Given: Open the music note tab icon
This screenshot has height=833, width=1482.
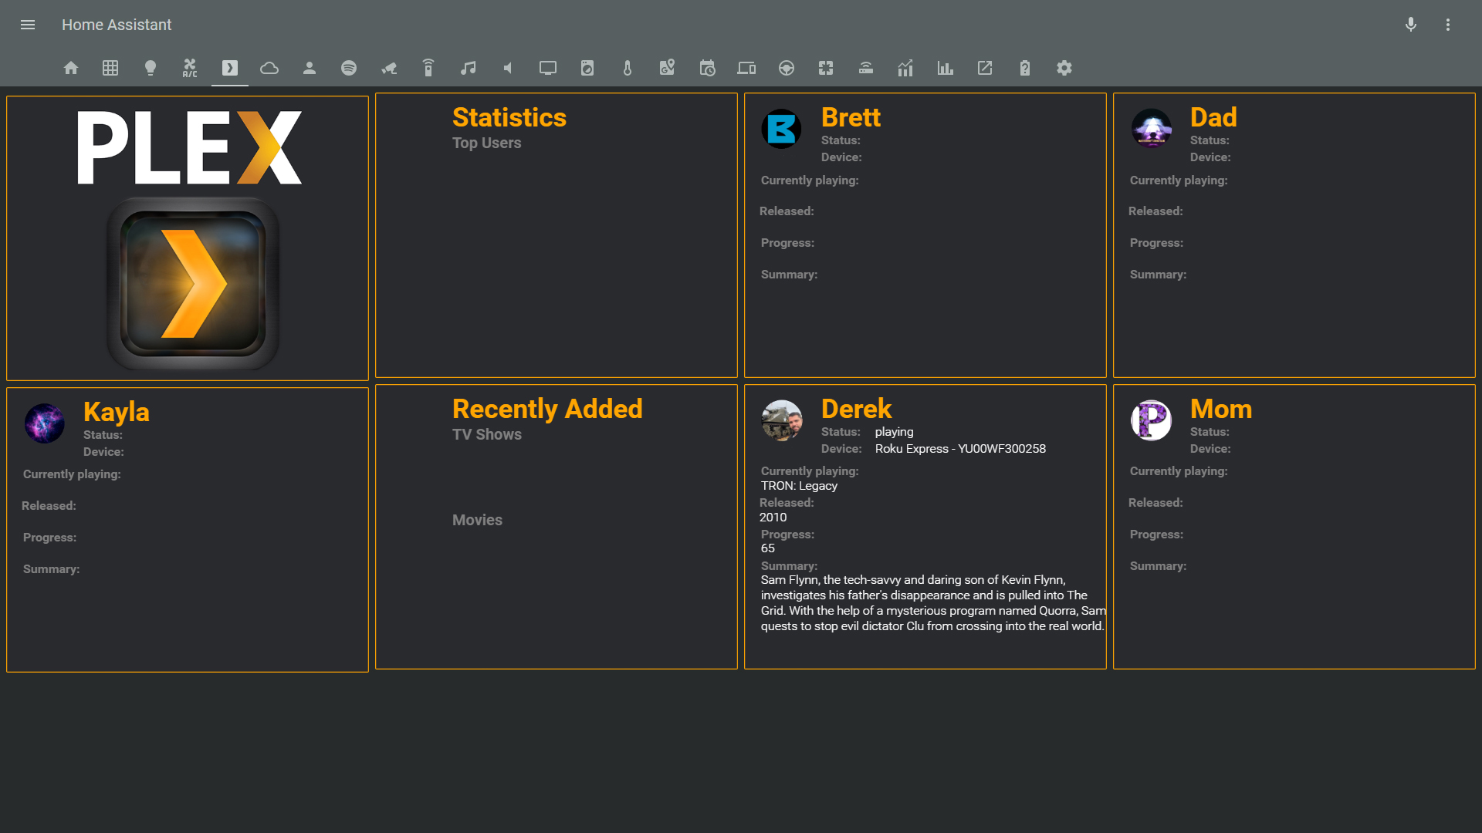Looking at the screenshot, I should [469, 68].
